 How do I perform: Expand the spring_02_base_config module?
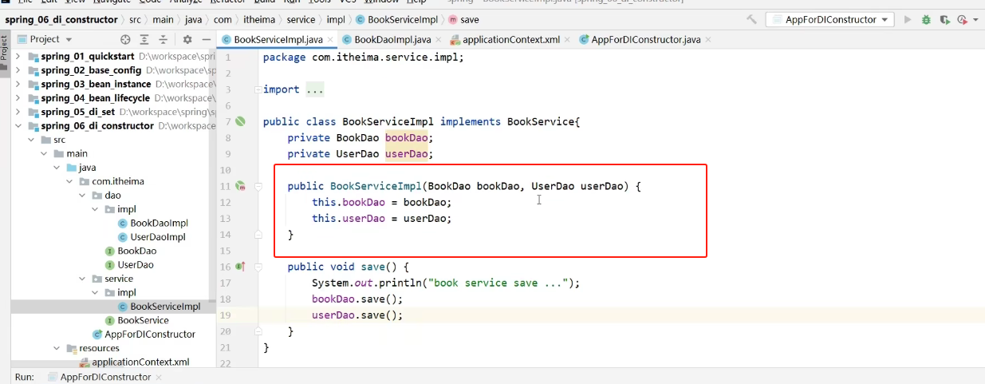coord(18,70)
